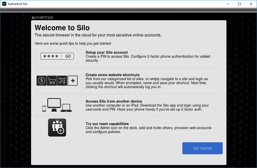Image resolution: width=257 pixels, height=168 pixels.
Task: Click the 'Authentic8 Silo' window title text
Action: click(x=18, y=4)
